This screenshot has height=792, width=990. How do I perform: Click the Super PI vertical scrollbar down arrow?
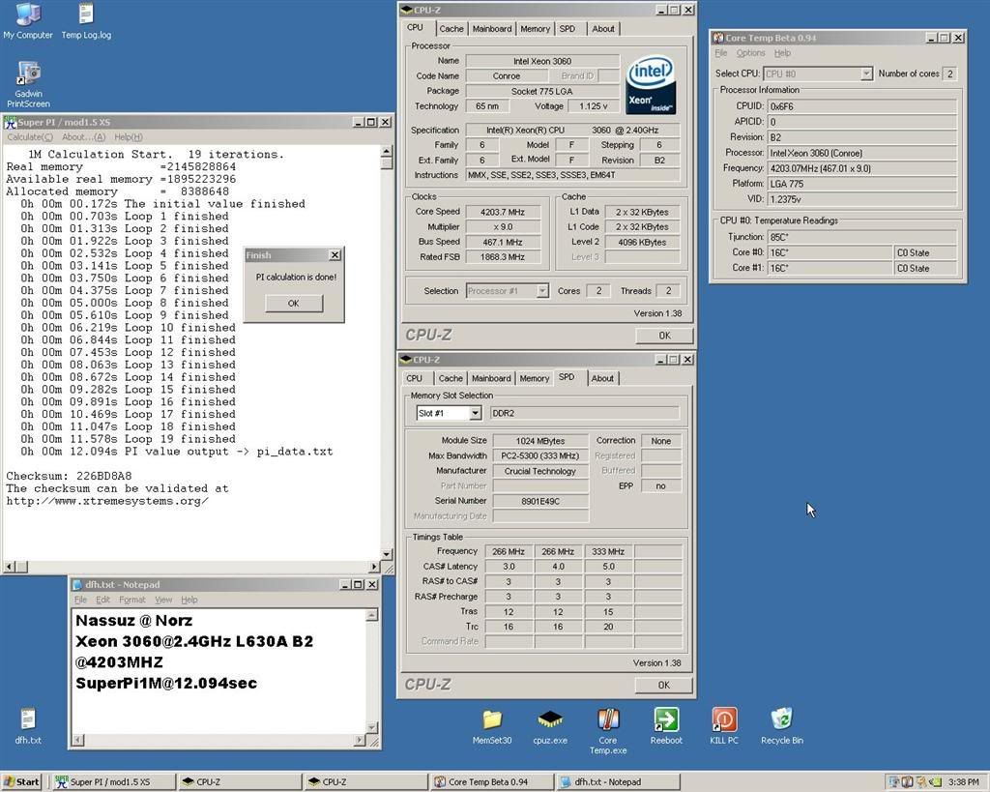387,554
